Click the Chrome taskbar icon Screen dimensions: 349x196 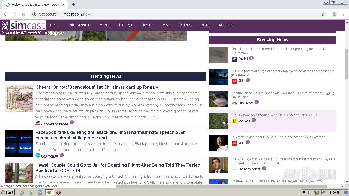49,192
